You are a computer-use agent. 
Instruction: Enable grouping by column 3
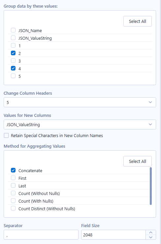(13, 61)
